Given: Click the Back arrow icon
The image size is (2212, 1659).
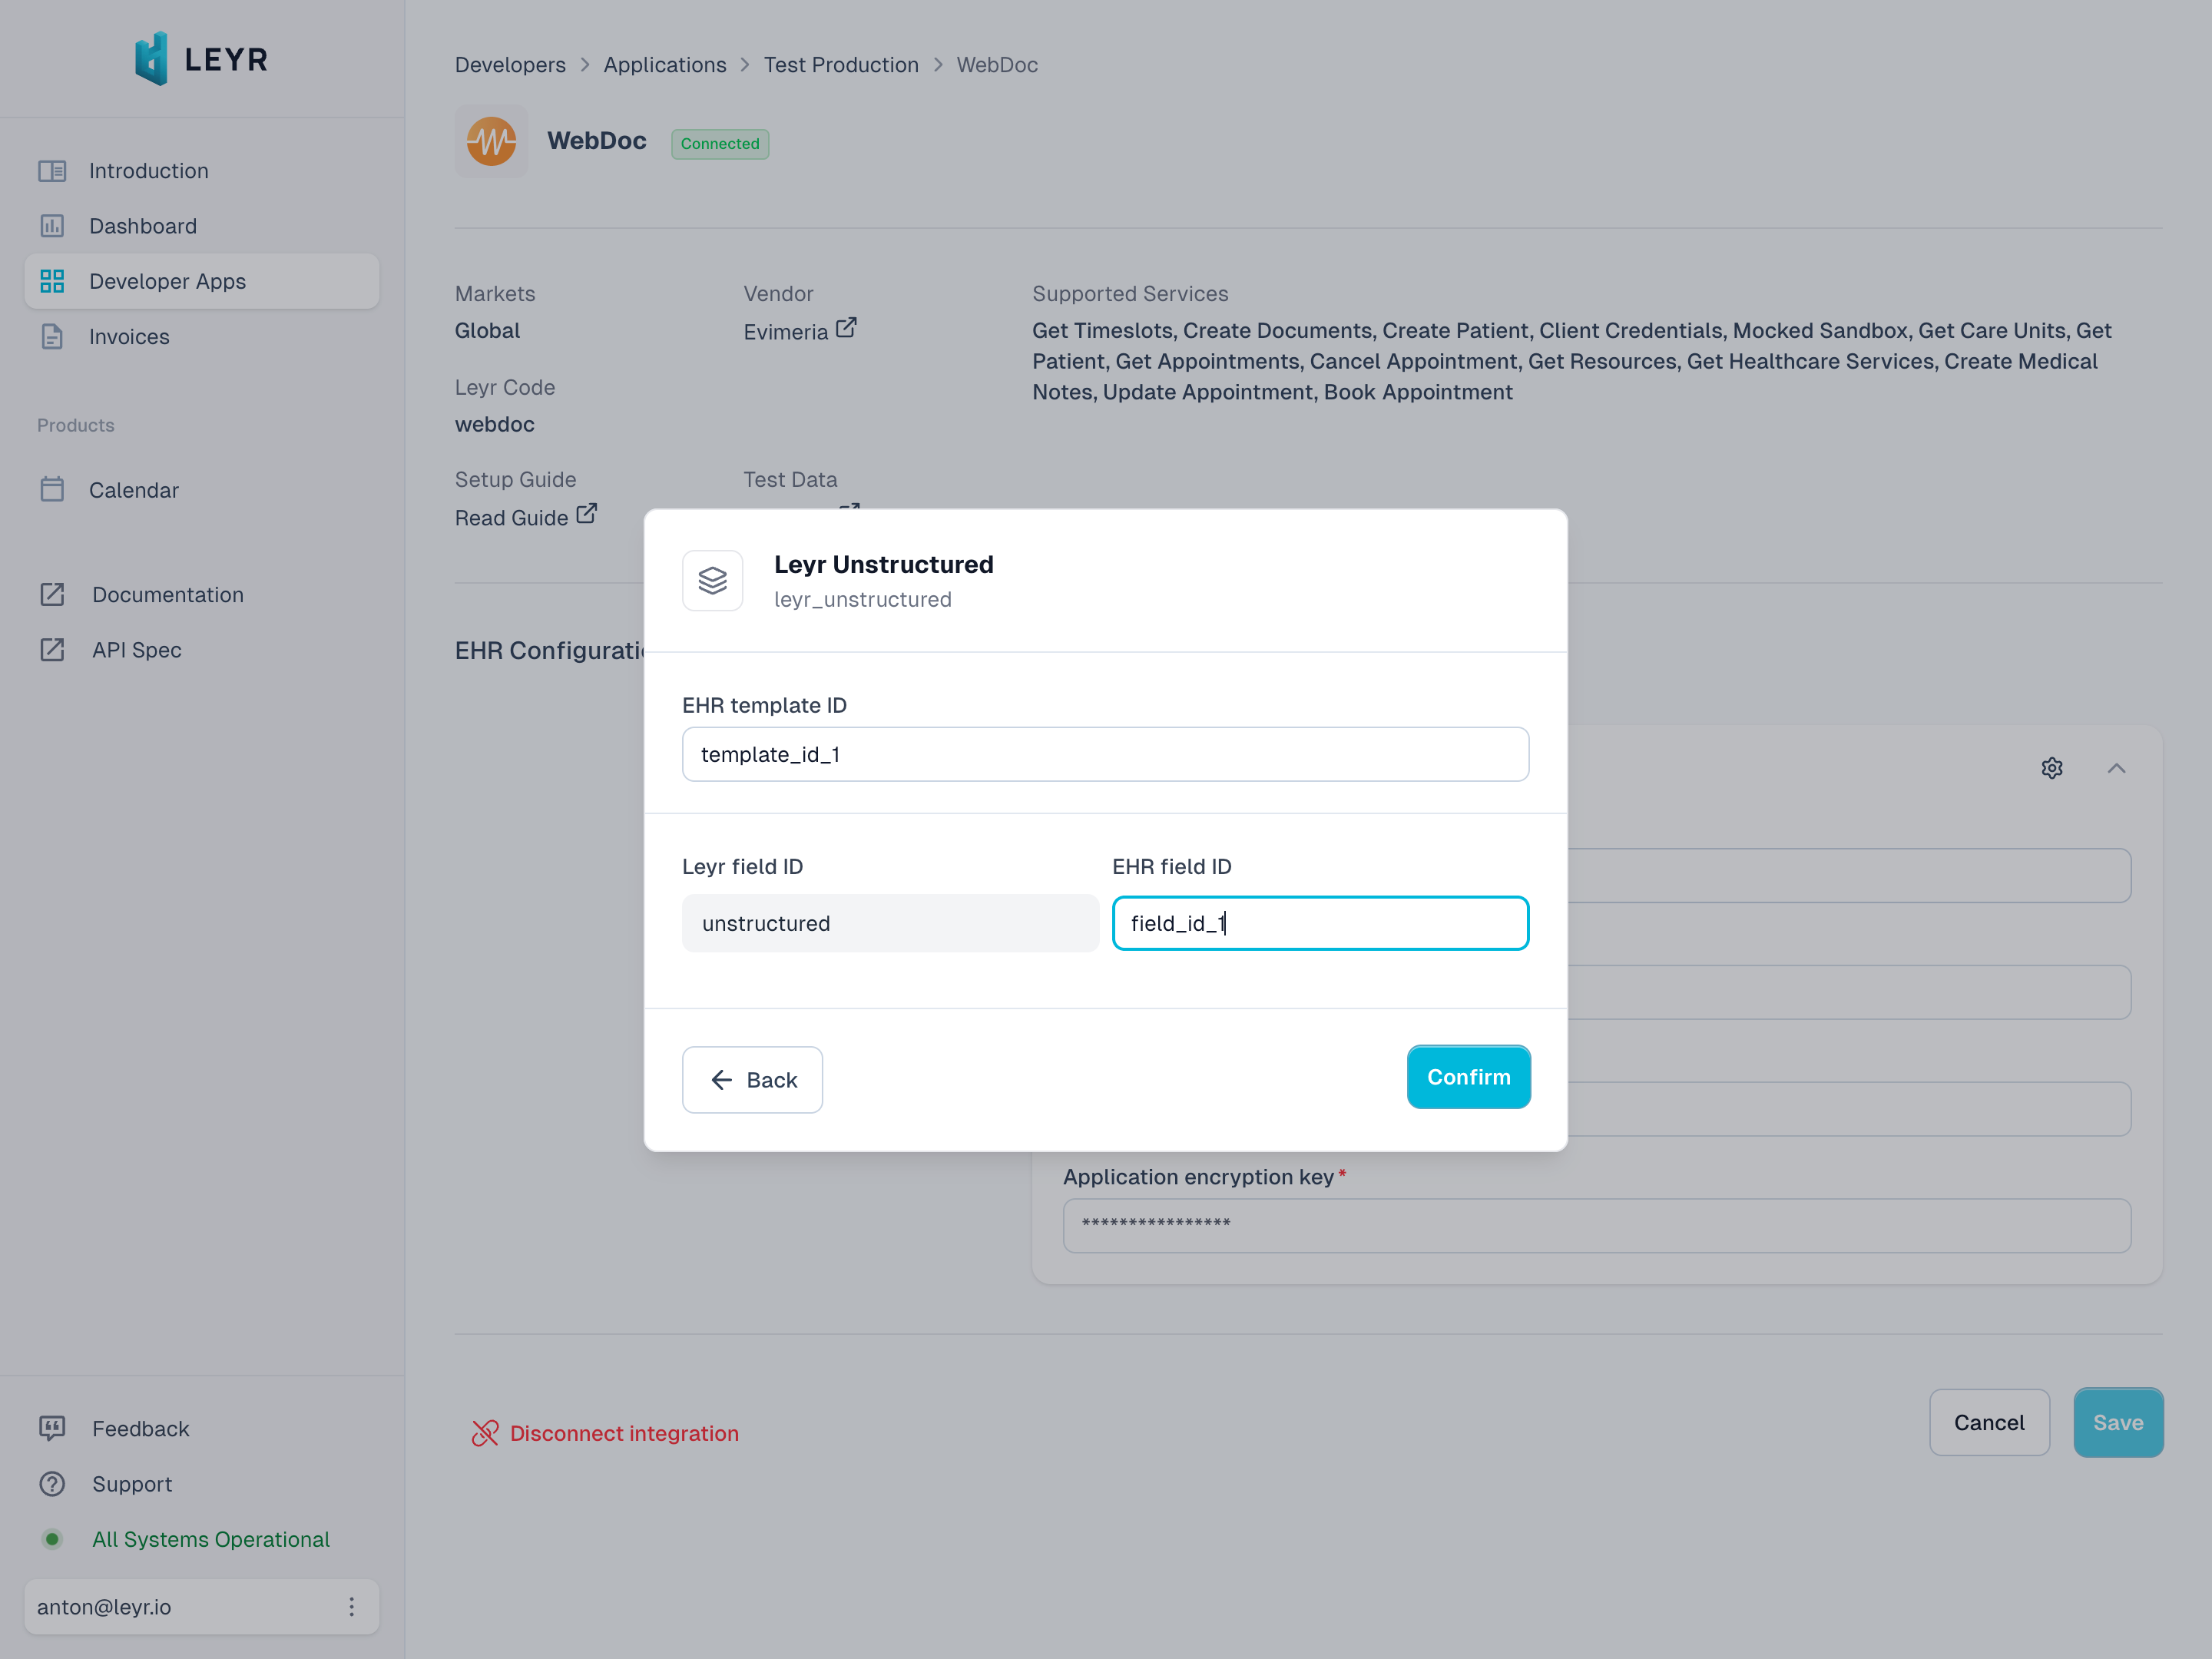Looking at the screenshot, I should [722, 1080].
